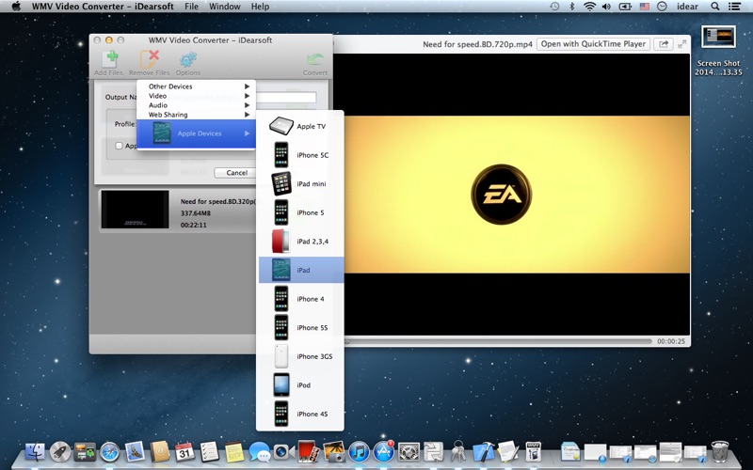
Task: Open the App Store from the dock
Action: point(384,451)
